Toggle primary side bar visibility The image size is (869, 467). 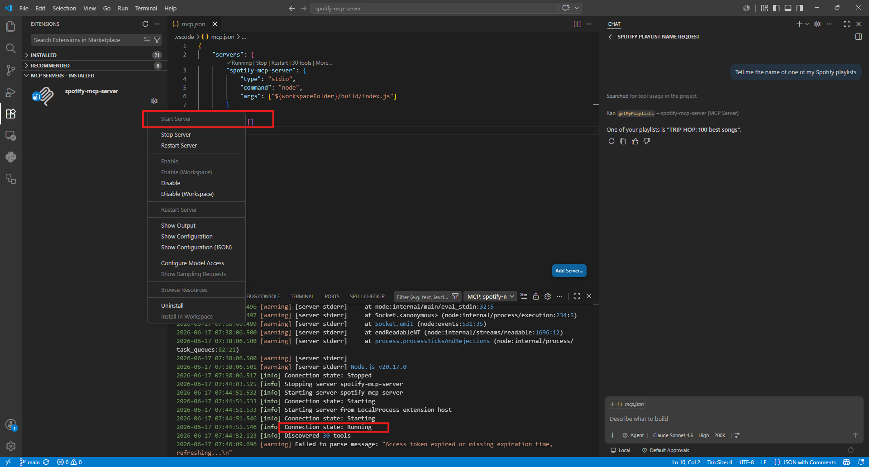[776, 8]
